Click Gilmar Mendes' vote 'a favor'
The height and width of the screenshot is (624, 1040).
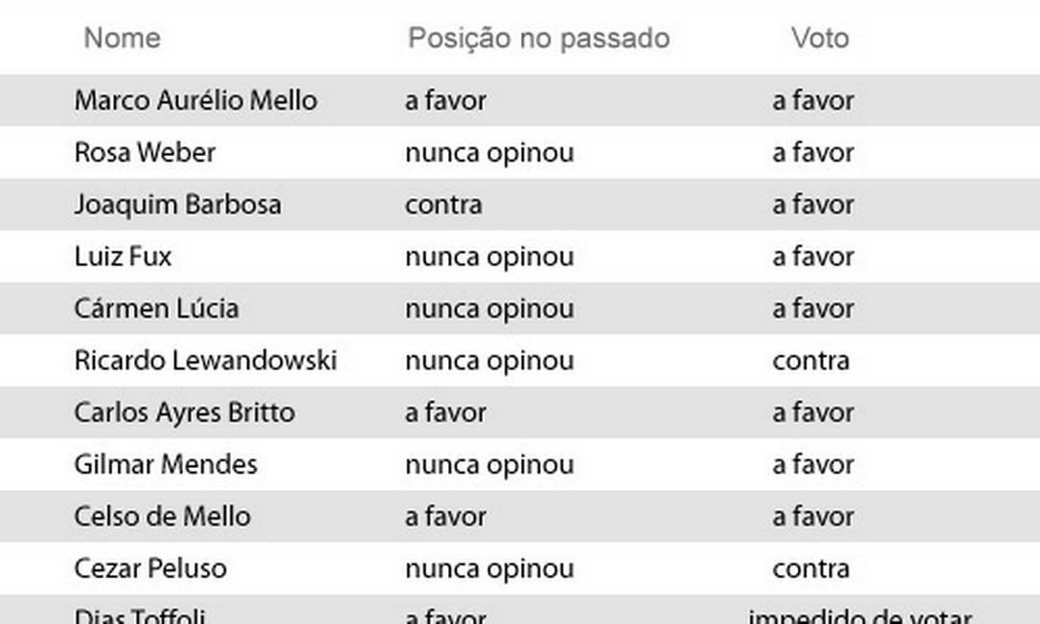tap(813, 464)
